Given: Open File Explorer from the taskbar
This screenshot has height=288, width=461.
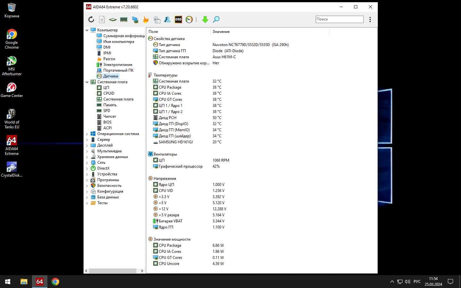Looking at the screenshot, I should point(24,282).
